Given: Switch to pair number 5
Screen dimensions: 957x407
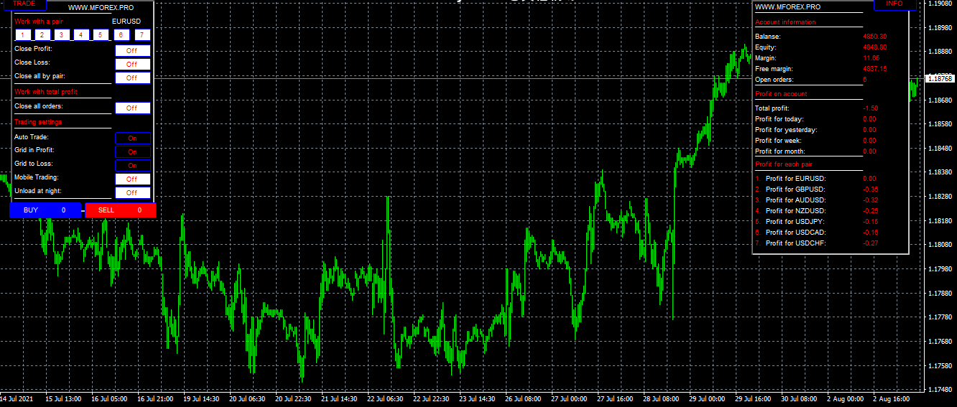Looking at the screenshot, I should pos(101,35).
